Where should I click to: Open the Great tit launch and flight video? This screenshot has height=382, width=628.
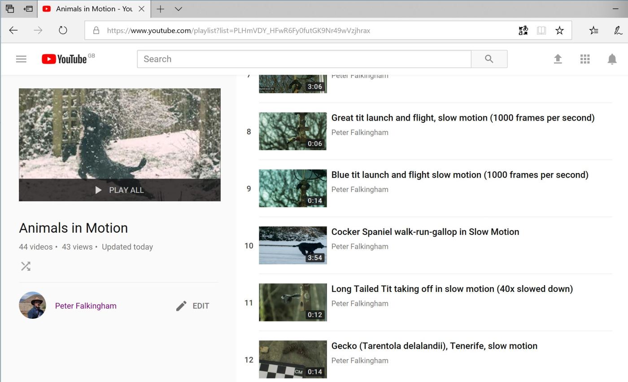[x=462, y=118]
